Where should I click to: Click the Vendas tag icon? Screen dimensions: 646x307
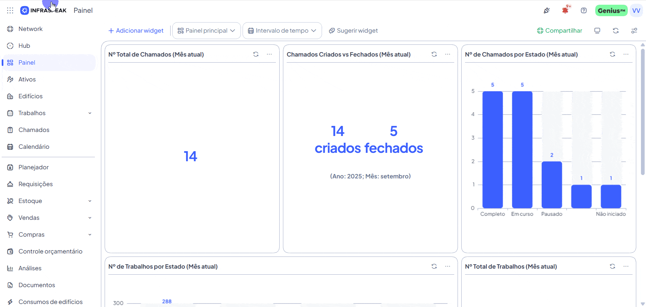coord(10,218)
